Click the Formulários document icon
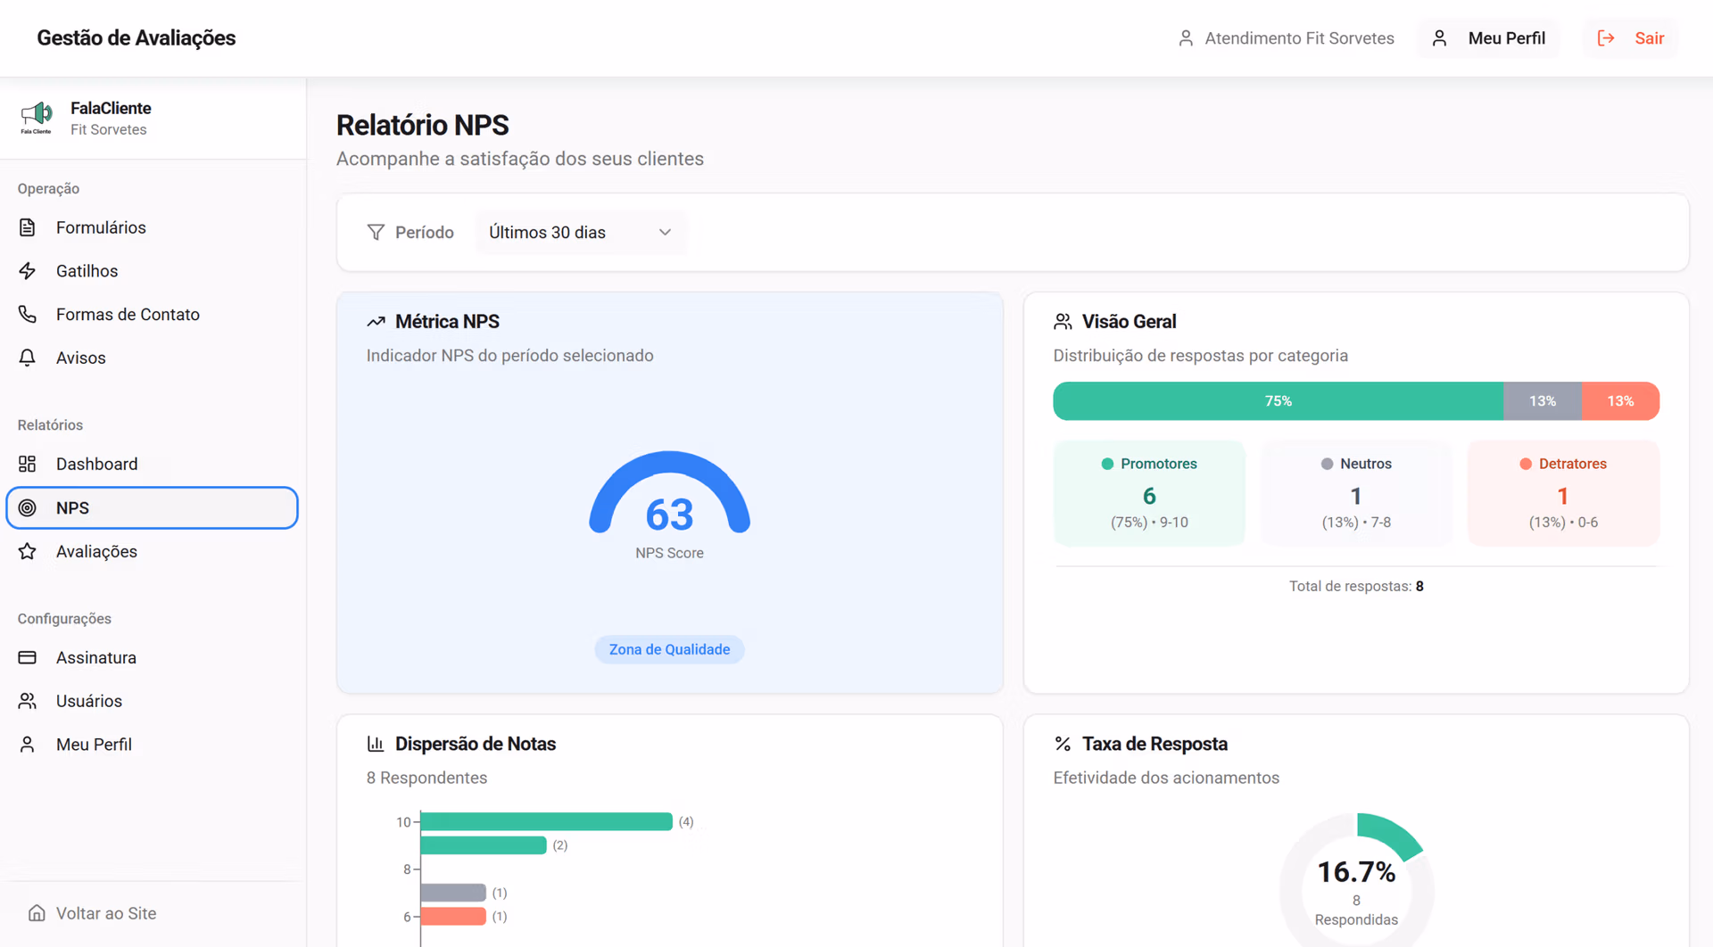 point(28,227)
